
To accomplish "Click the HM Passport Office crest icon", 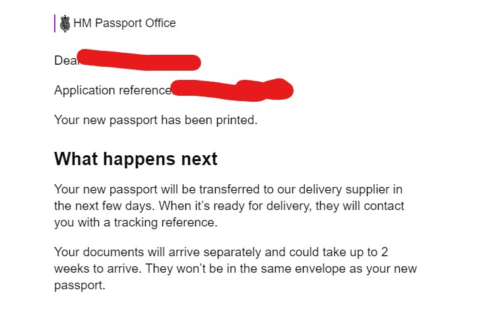I will [x=65, y=24].
